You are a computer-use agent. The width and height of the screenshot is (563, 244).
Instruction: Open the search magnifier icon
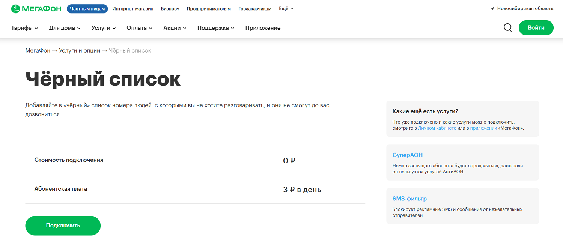[508, 28]
